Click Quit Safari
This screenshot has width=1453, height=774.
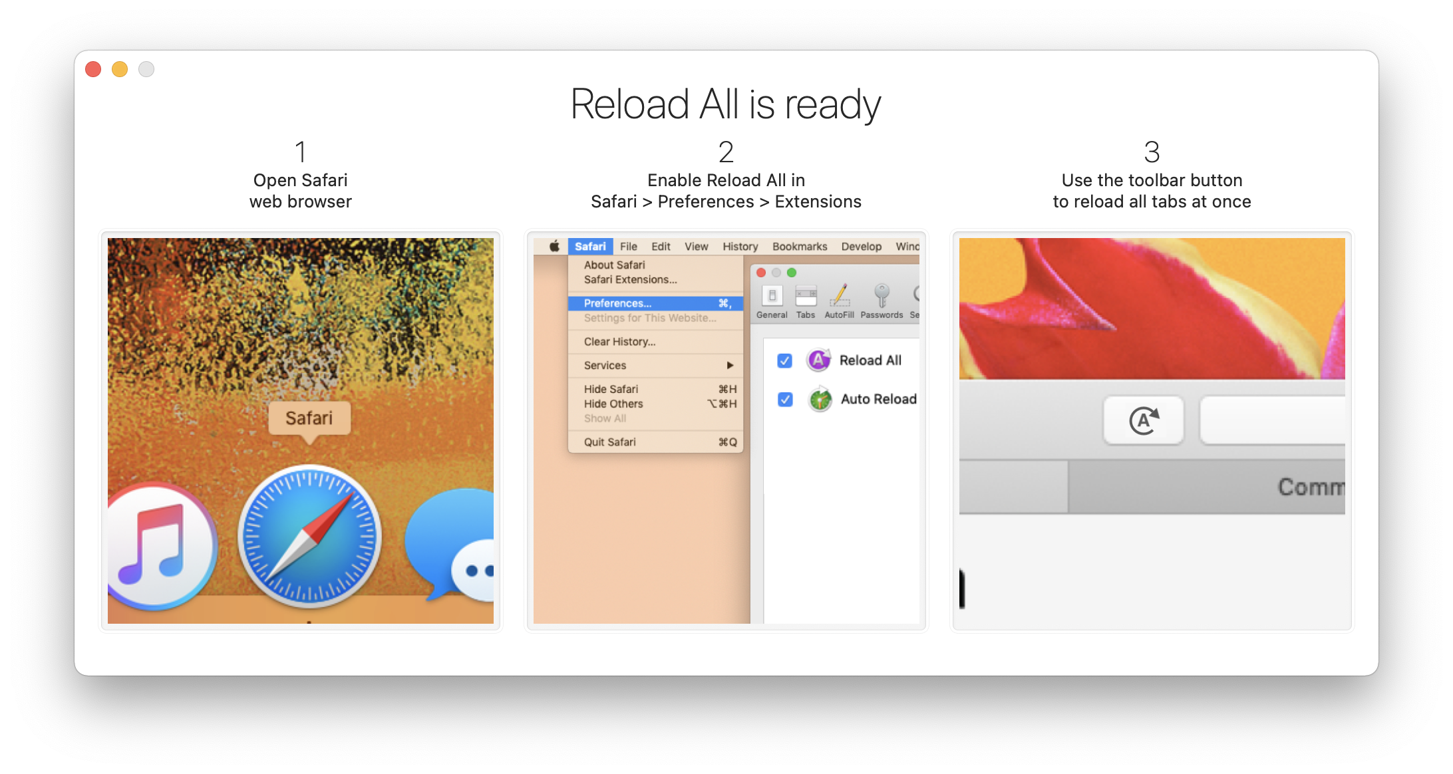(609, 442)
